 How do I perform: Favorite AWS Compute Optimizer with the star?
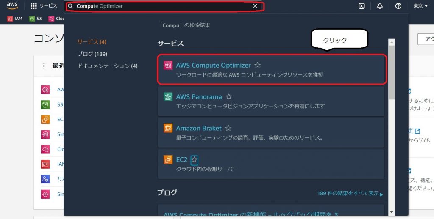[x=257, y=65]
